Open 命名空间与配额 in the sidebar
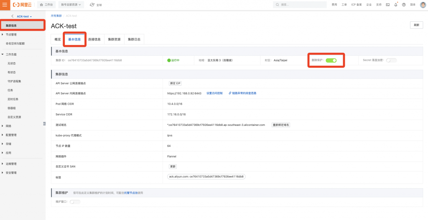This screenshot has width=428, height=220. coord(15,43)
